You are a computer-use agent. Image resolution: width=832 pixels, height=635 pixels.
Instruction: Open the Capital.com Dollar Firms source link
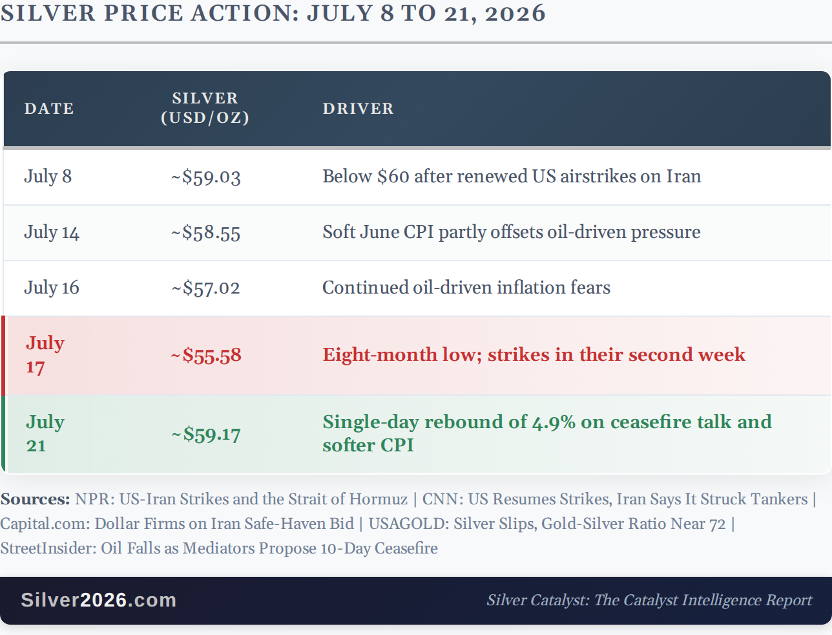(x=177, y=524)
